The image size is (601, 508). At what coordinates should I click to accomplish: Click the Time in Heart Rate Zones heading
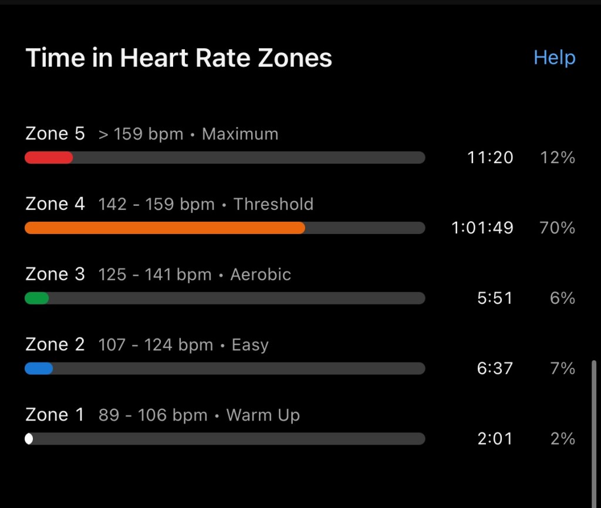[x=178, y=58]
